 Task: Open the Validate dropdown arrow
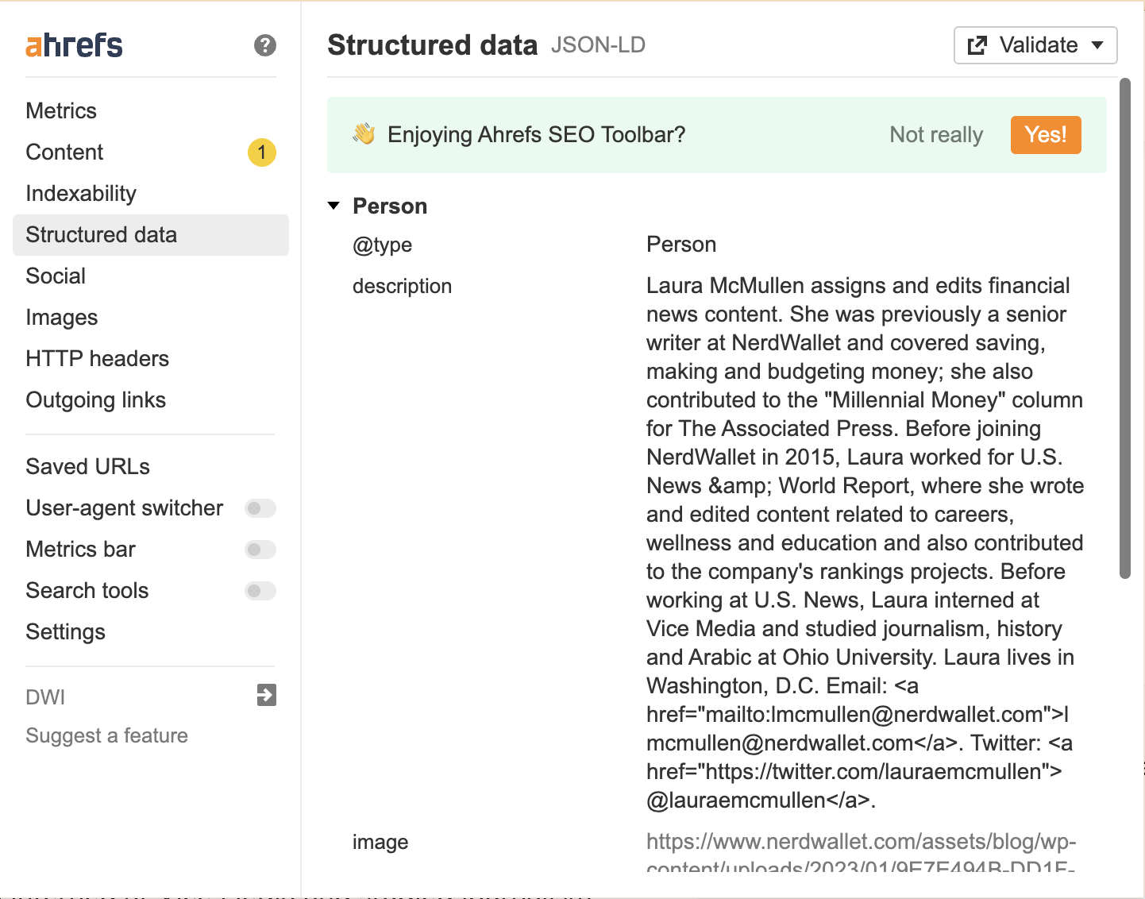[x=1097, y=45]
